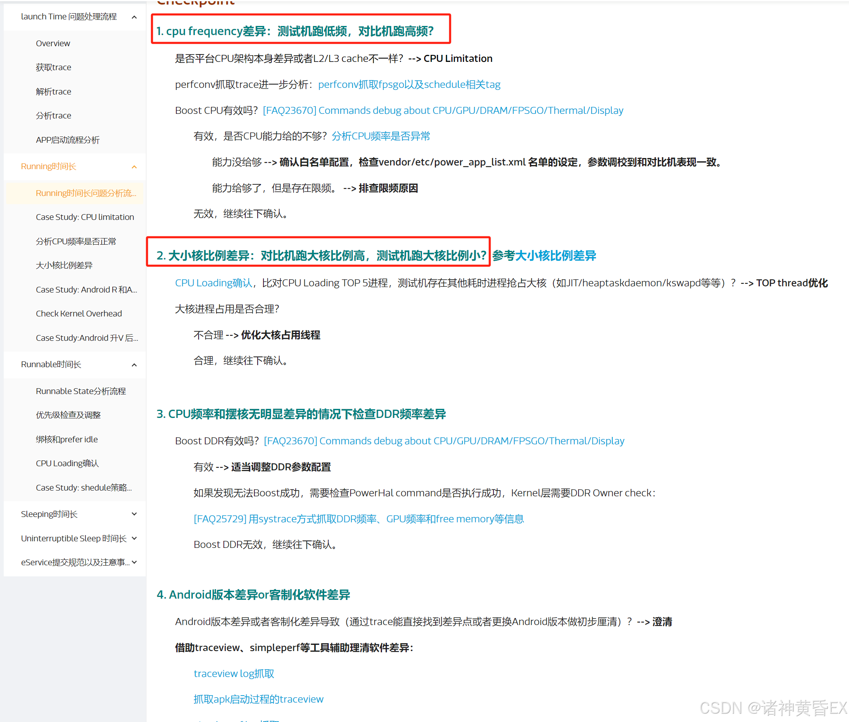Open the 抓取apk启动过程的traceview link

pyautogui.click(x=258, y=699)
